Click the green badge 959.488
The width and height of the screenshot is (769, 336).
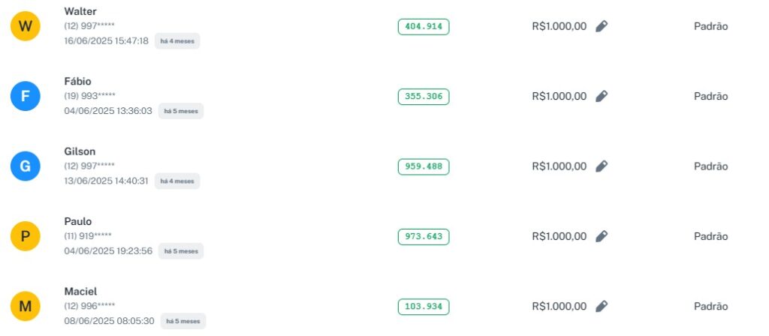[424, 166]
